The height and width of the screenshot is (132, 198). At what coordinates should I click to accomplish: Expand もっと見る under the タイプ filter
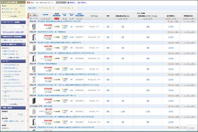click(13, 16)
